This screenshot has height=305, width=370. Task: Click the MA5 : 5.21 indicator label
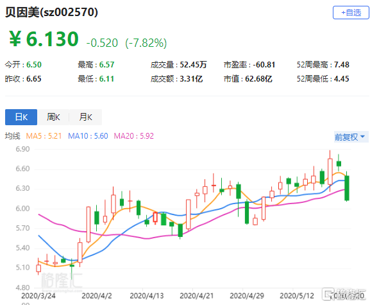[44, 136]
